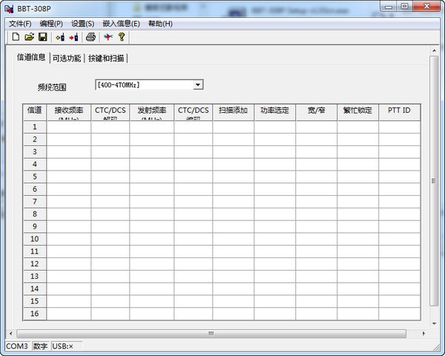Open the 频段范围 dropdown arrow

click(198, 85)
